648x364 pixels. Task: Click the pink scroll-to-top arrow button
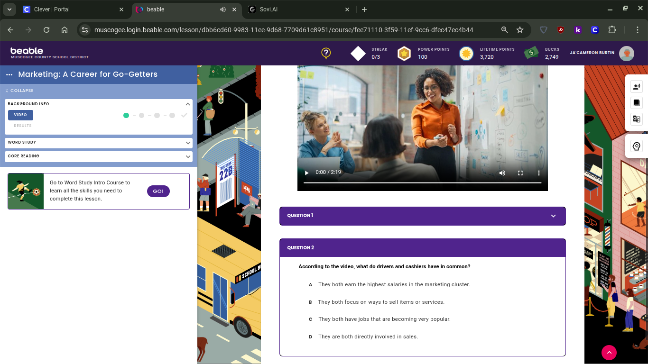609,352
